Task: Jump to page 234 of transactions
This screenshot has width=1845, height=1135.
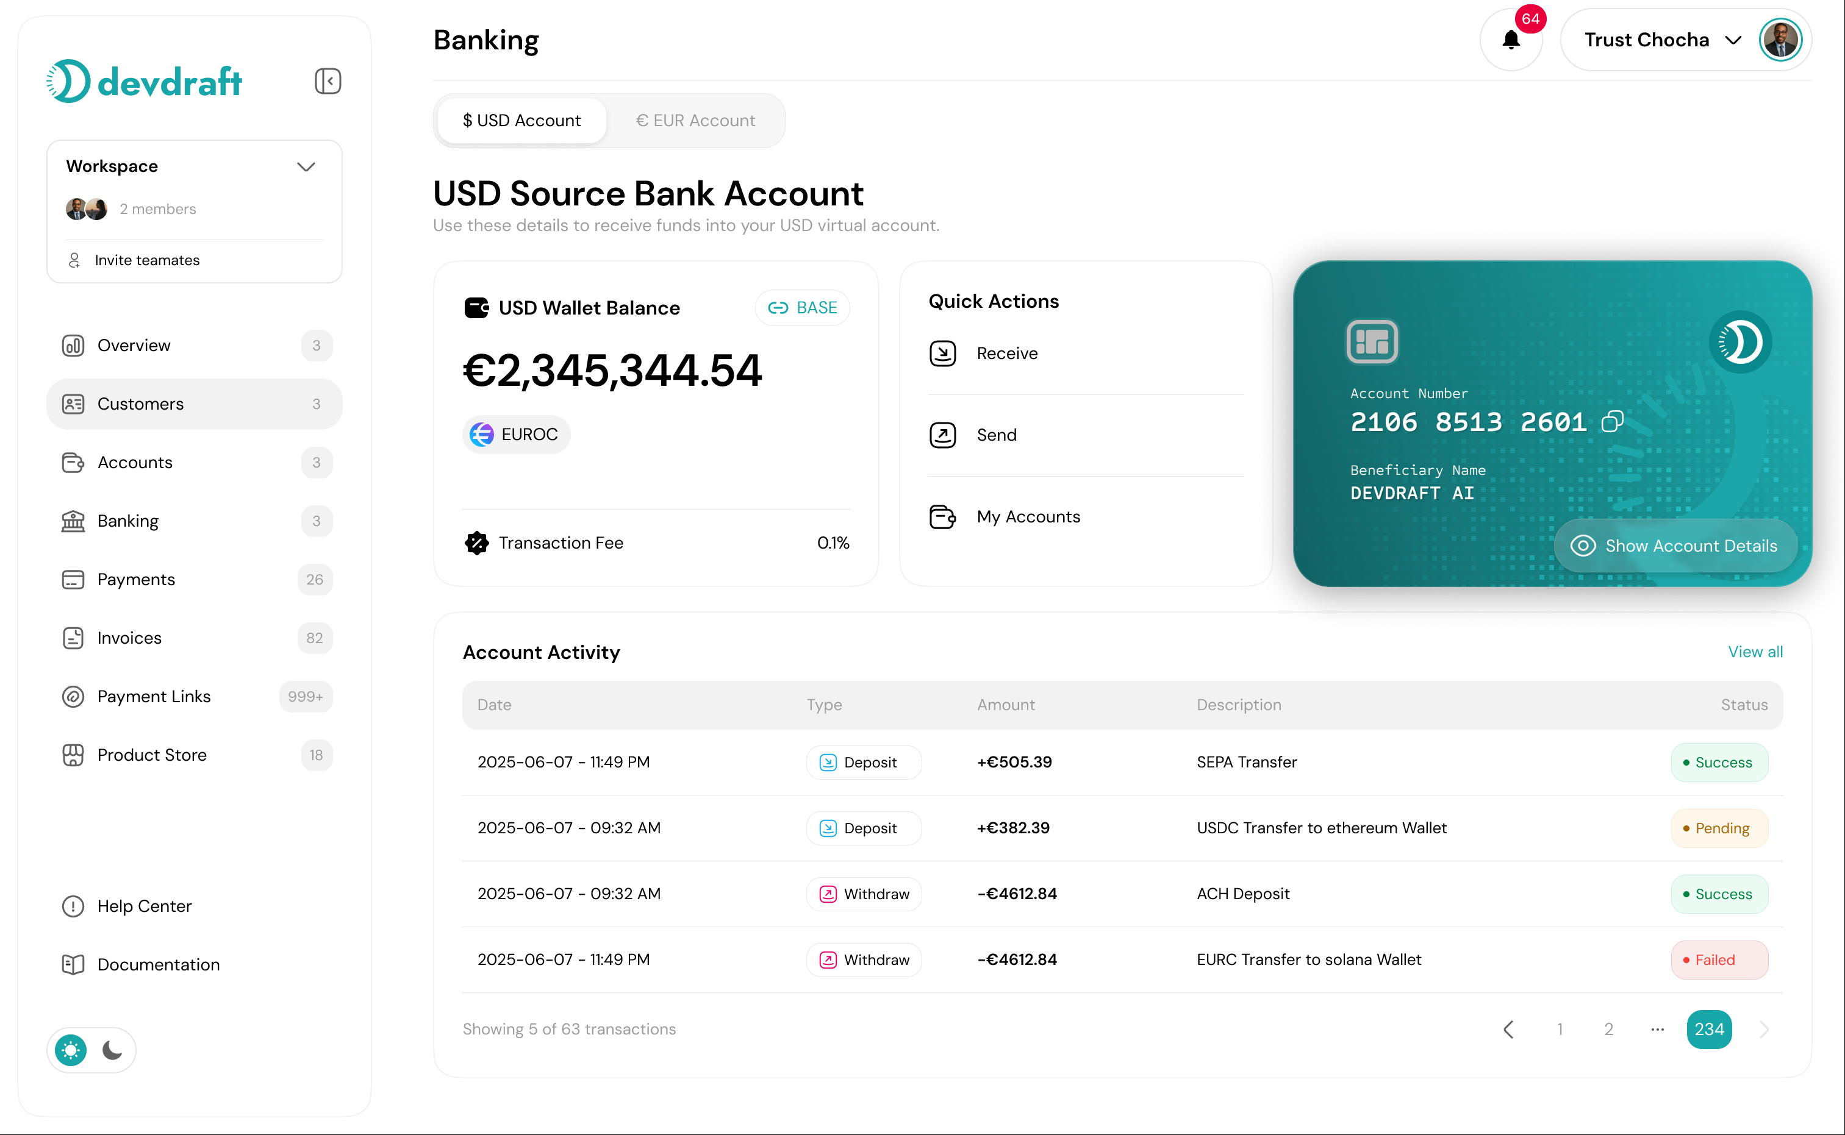Action: [x=1709, y=1029]
